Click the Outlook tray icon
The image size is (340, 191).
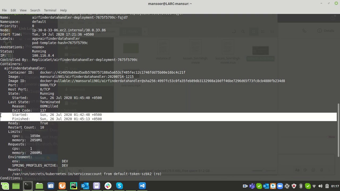click(266, 186)
